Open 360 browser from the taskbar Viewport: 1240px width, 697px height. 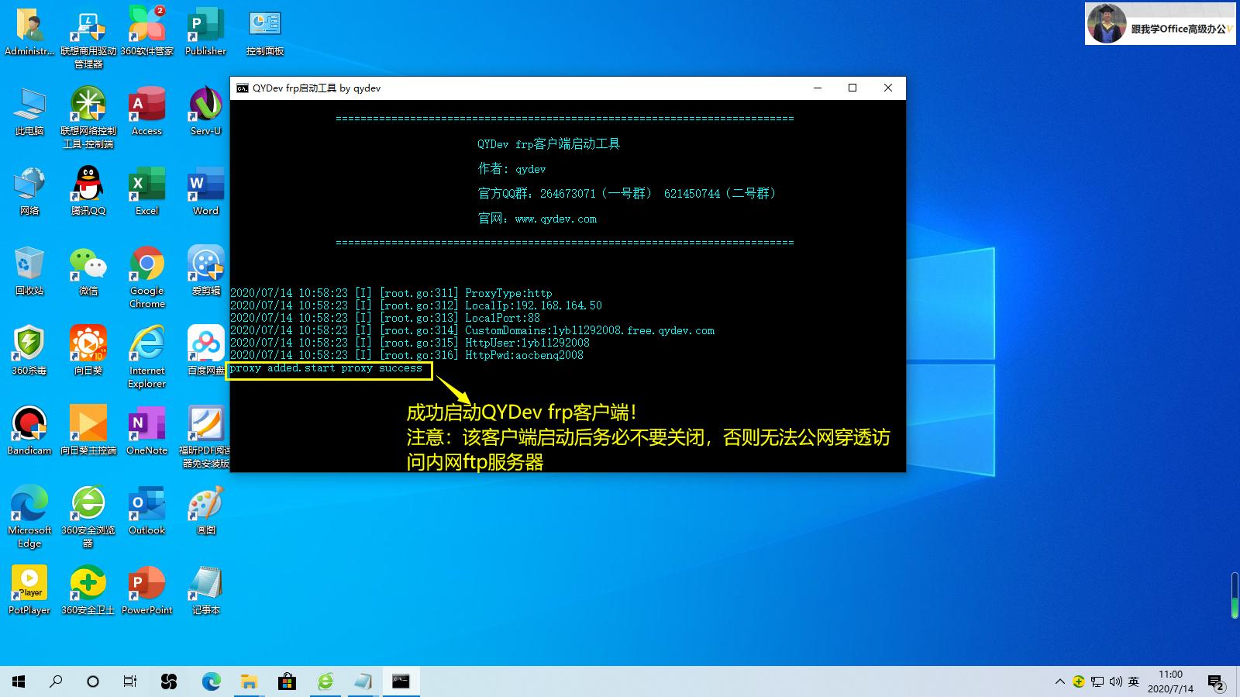pyautogui.click(x=325, y=681)
